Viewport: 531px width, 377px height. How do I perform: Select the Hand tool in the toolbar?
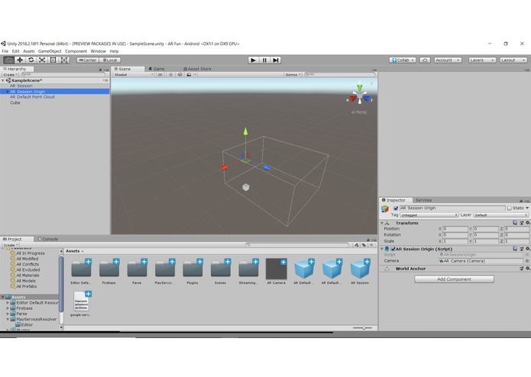(x=9, y=60)
